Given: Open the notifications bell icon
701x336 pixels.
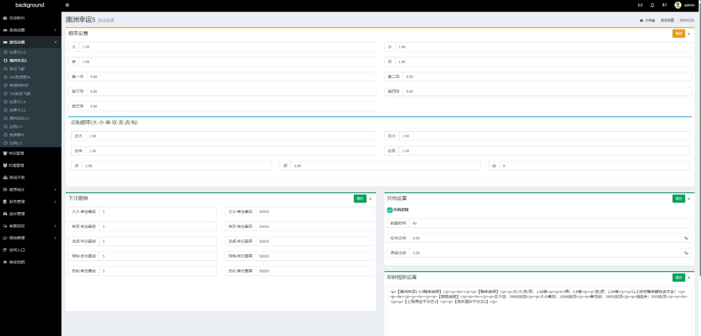Looking at the screenshot, I should 652,5.
